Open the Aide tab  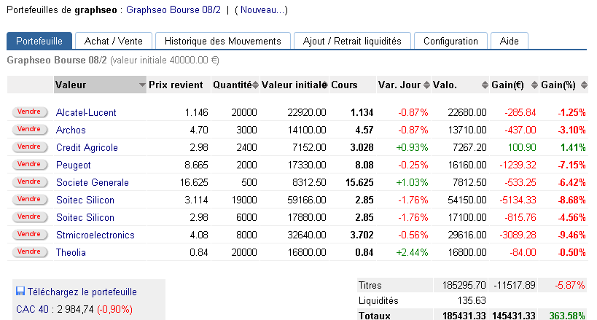click(509, 42)
